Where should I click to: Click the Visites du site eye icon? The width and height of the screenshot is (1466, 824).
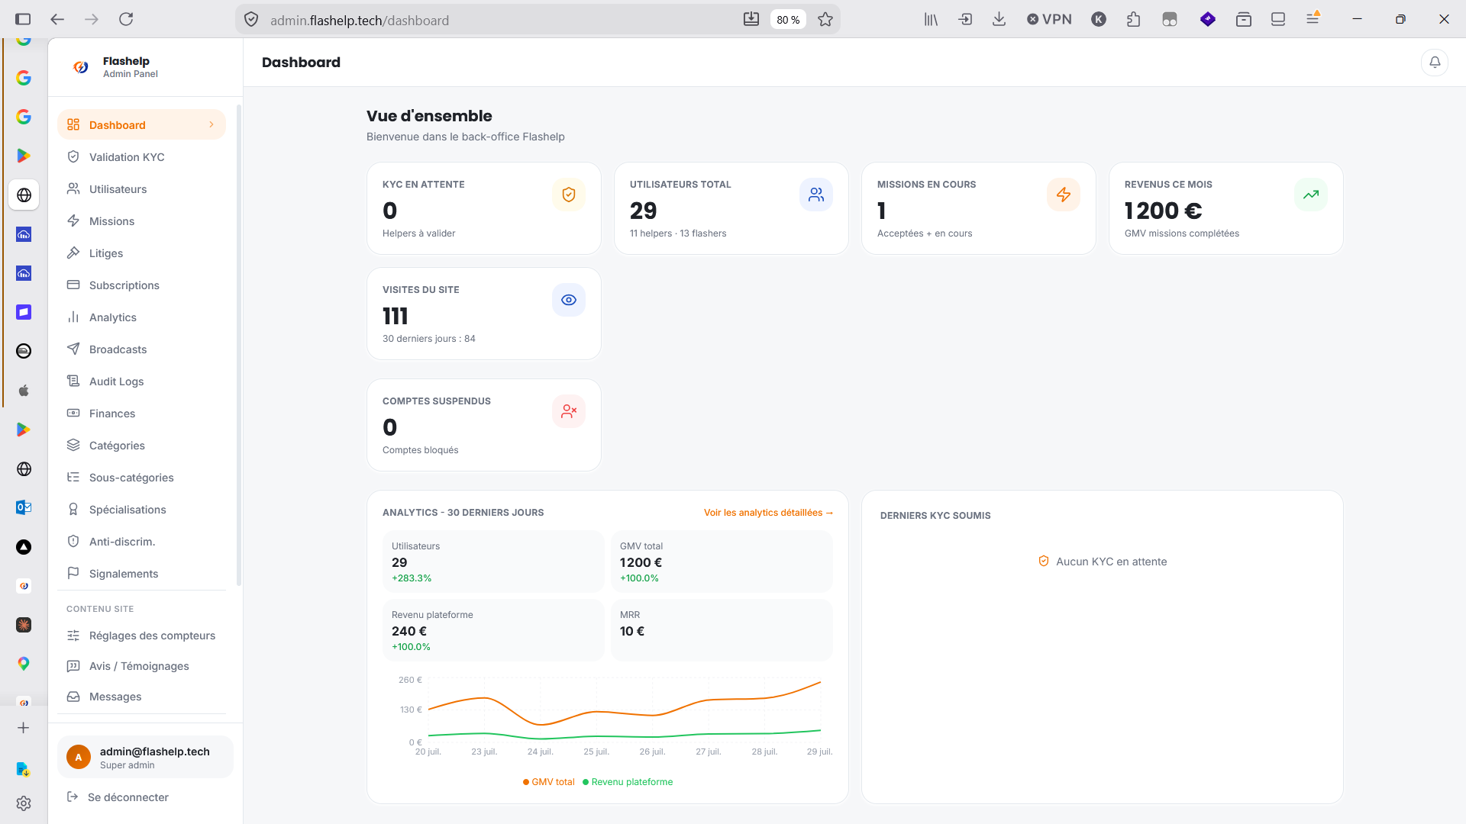pos(569,300)
